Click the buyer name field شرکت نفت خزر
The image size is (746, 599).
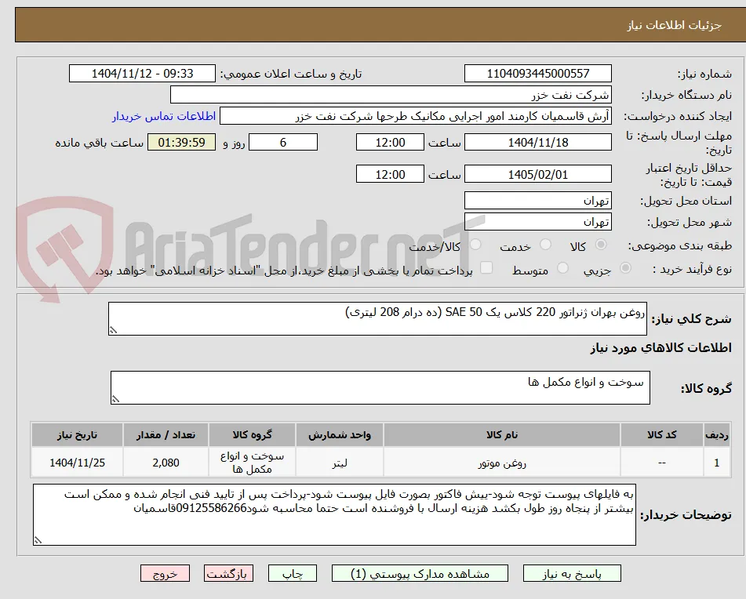point(391,95)
